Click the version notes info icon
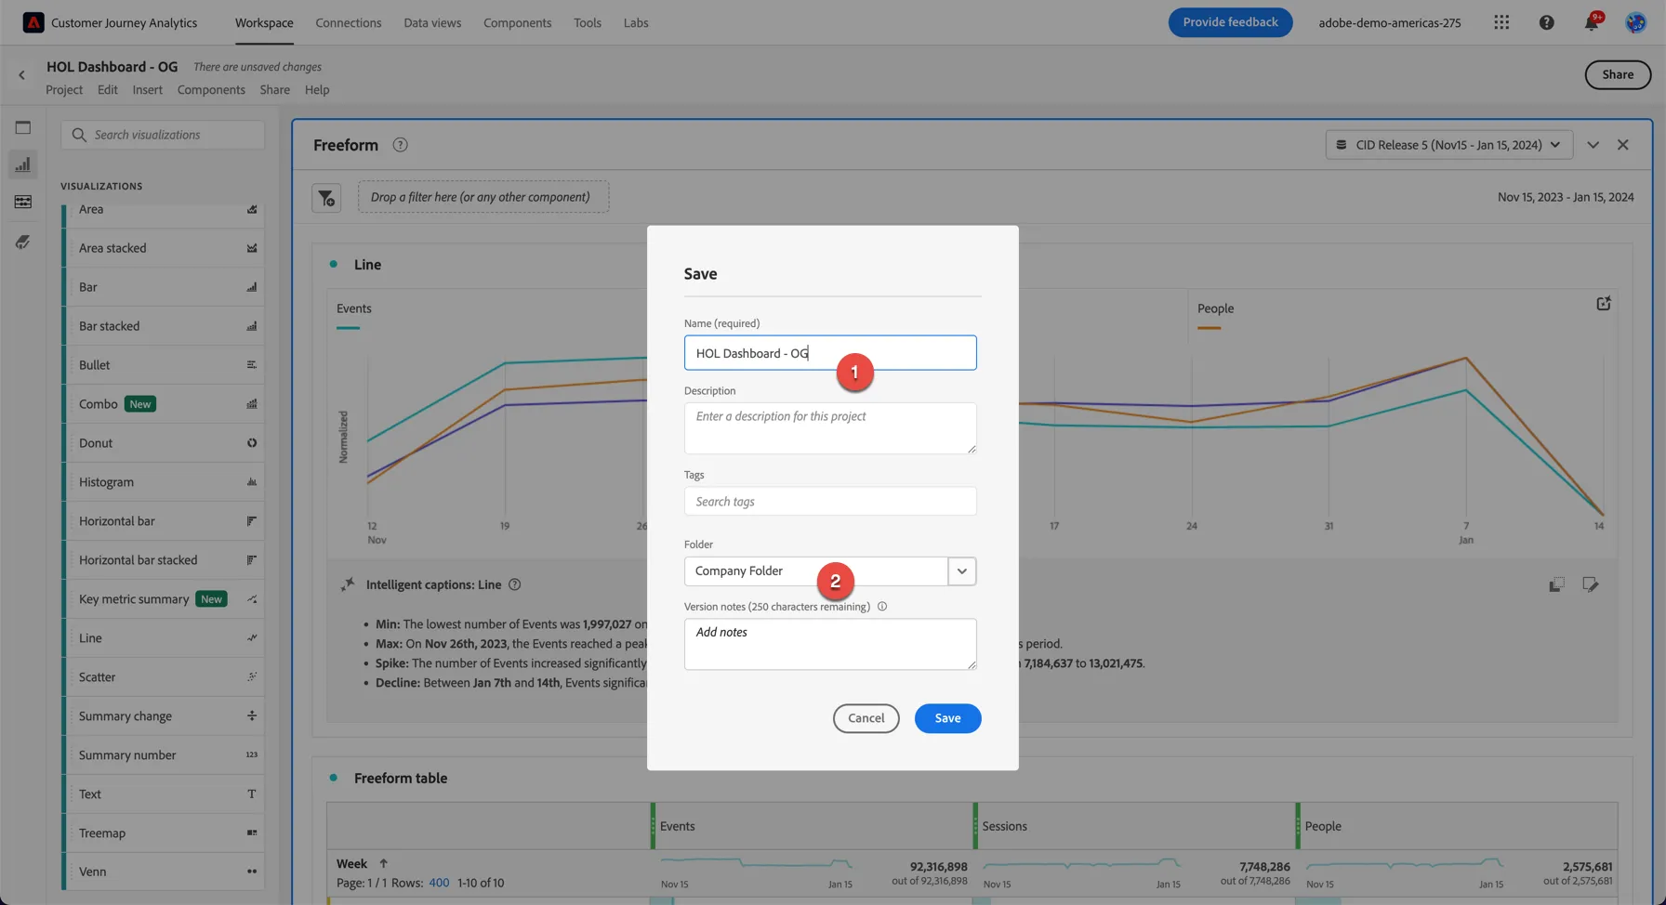The image size is (1666, 905). tap(882, 607)
